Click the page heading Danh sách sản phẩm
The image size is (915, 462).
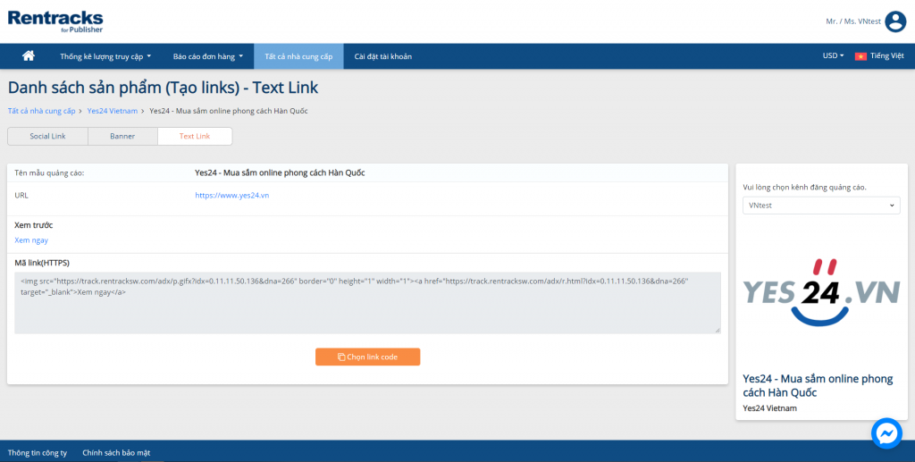163,88
